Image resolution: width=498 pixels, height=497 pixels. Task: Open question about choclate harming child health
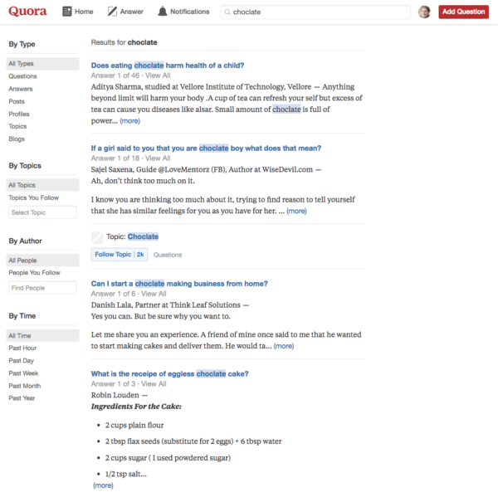(168, 66)
